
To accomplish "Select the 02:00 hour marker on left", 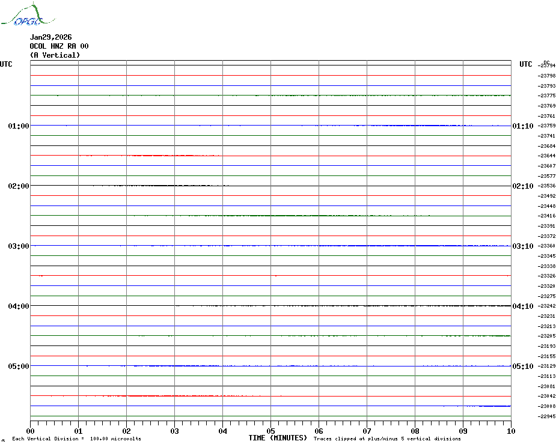I will click(x=19, y=186).
